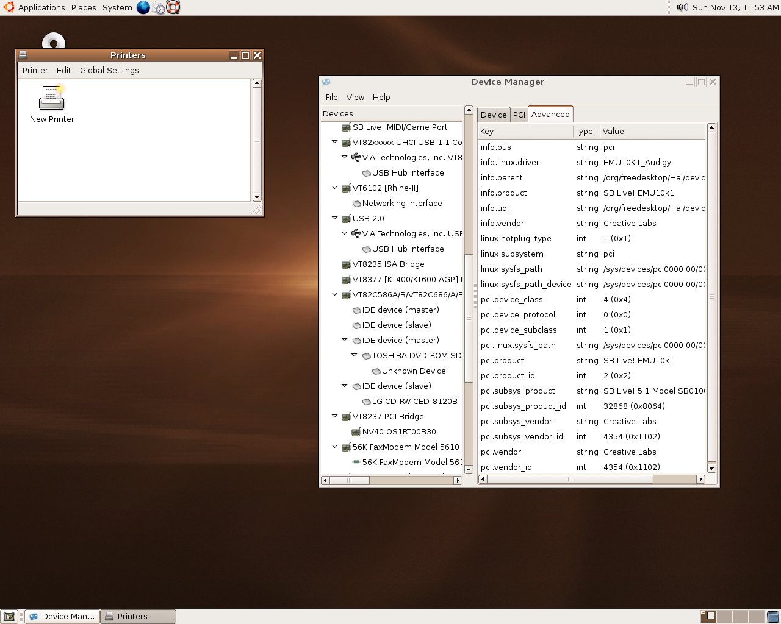This screenshot has width=781, height=624.
Task: Collapse the VT82xxxxx UHCI USB 1.1 tree node
Action: coord(334,142)
